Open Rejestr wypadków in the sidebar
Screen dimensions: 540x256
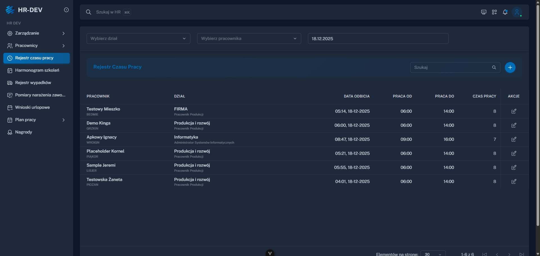point(10,83)
